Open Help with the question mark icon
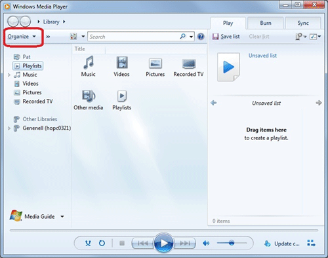This screenshot has height=258, width=328. [201, 37]
